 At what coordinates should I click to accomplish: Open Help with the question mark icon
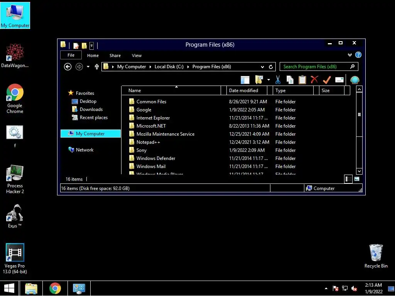pyautogui.click(x=358, y=55)
